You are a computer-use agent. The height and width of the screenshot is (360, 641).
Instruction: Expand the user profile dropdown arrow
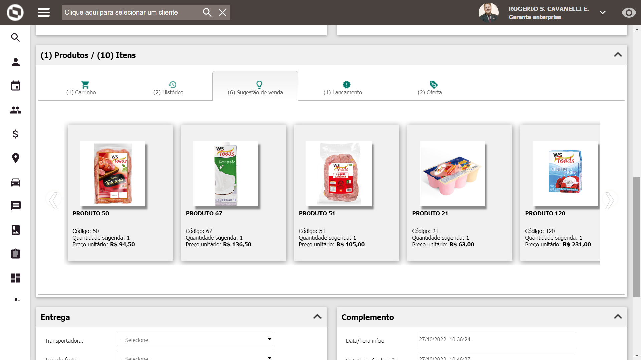(602, 13)
